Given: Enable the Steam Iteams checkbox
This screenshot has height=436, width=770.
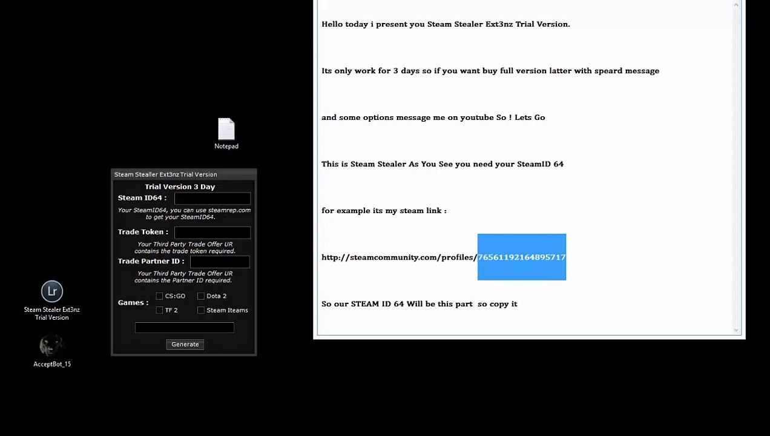Looking at the screenshot, I should 201,310.
